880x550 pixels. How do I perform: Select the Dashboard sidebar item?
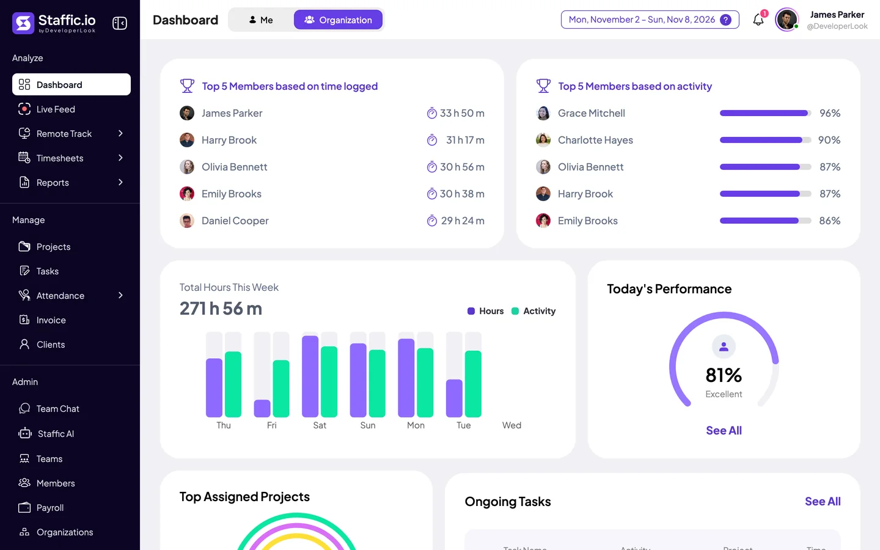71,84
